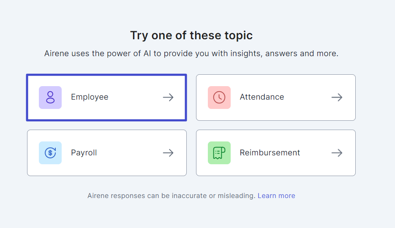Click the Airene AI description subtitle
The height and width of the screenshot is (228, 395).
pyautogui.click(x=191, y=53)
